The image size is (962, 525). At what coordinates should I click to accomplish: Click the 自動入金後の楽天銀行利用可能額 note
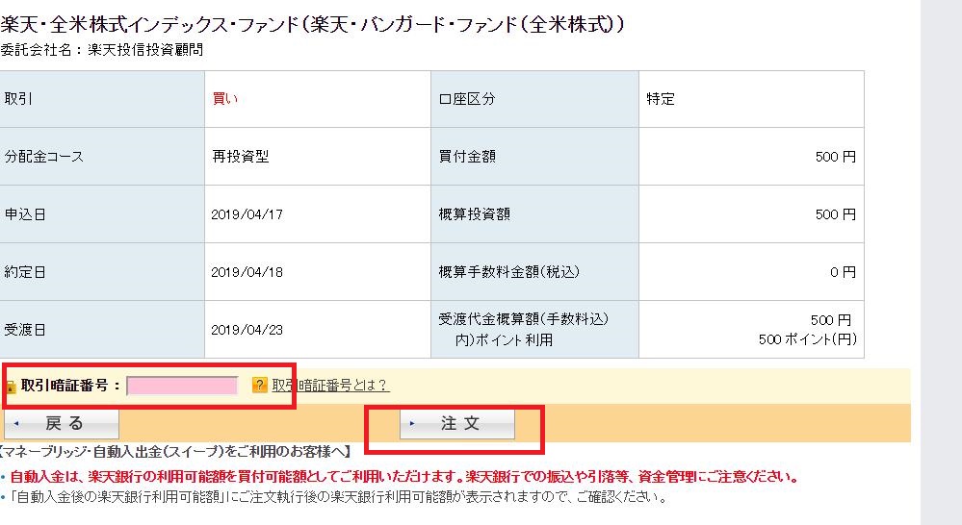(x=339, y=497)
